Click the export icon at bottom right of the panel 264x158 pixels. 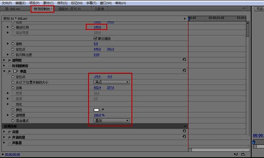point(243,154)
